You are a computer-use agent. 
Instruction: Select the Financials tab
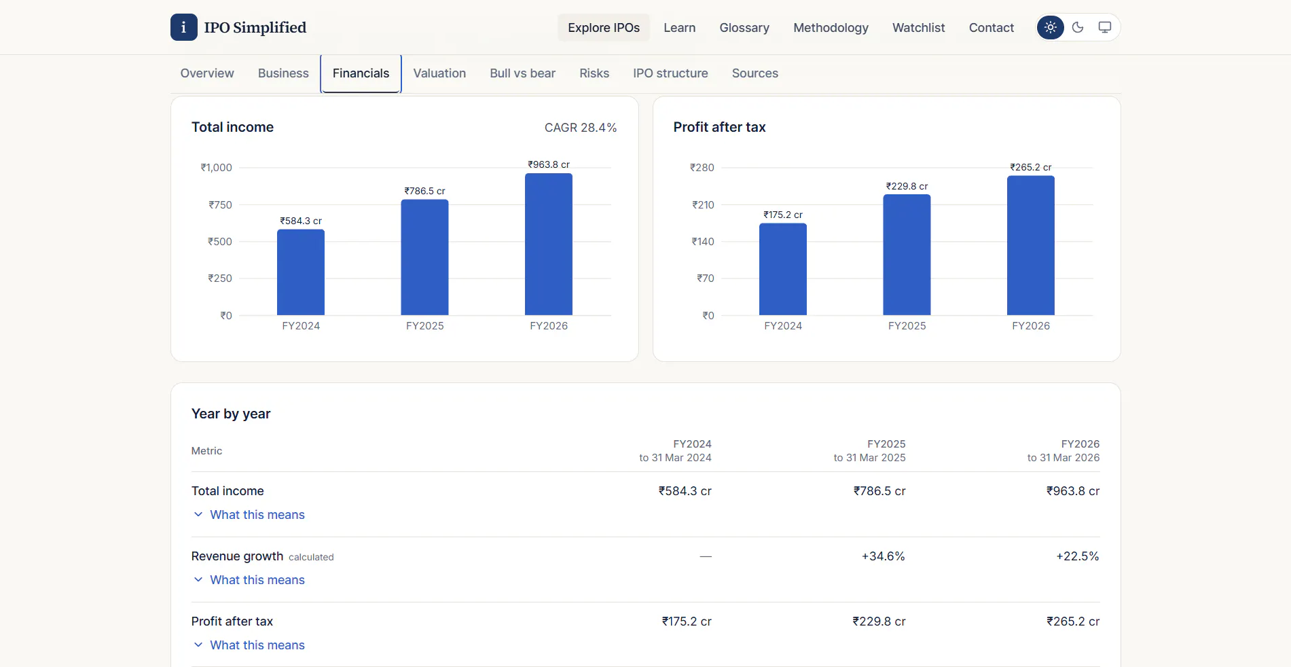(x=361, y=73)
